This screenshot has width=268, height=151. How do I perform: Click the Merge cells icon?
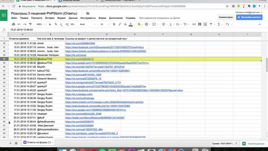pyautogui.click(x=154, y=24)
